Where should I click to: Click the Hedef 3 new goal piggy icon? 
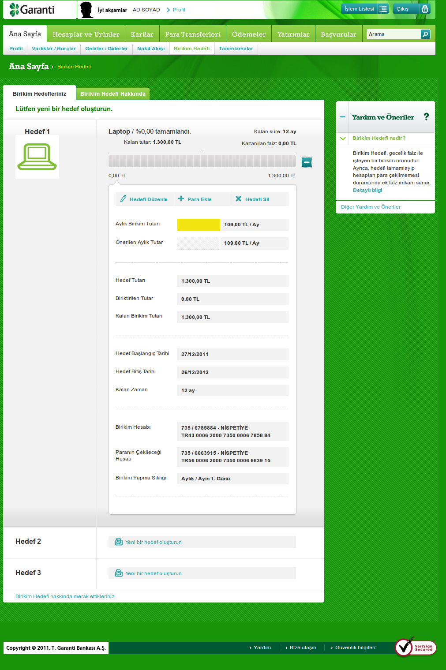click(x=119, y=573)
